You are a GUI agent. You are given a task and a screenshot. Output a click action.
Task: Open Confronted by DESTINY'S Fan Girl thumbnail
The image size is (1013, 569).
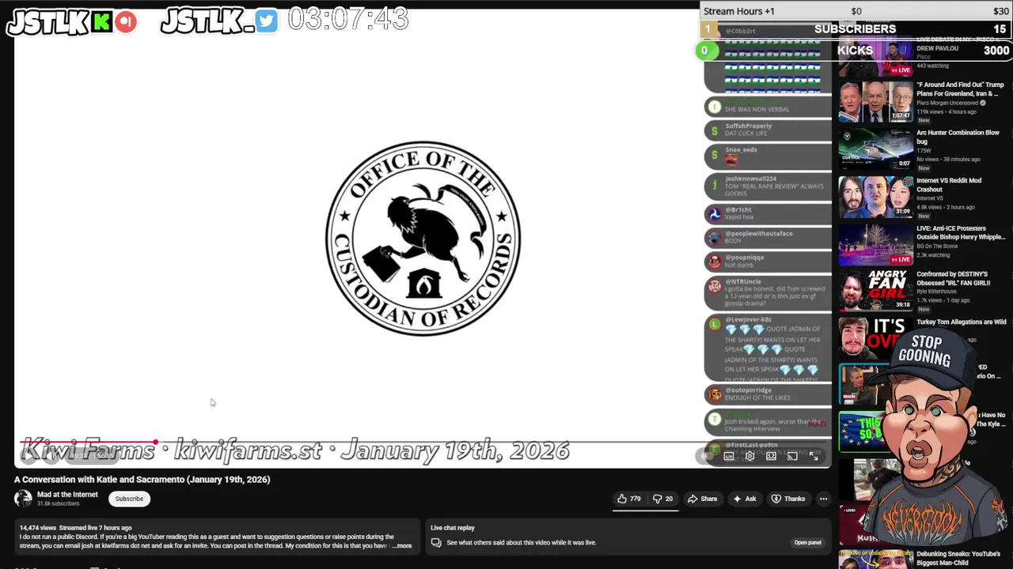click(x=875, y=290)
